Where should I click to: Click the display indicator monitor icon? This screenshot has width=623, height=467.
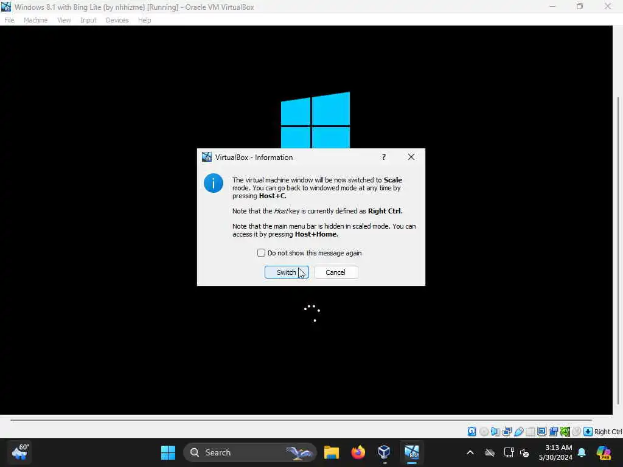541,431
